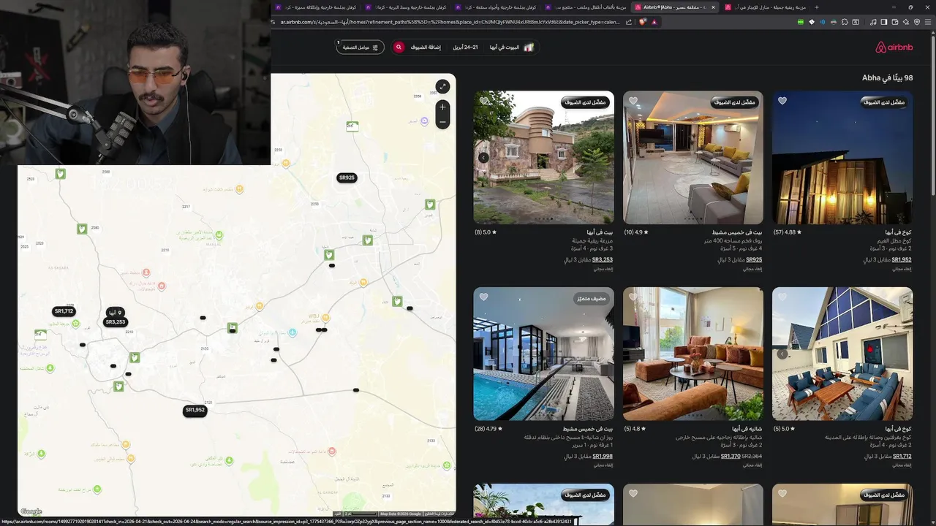Click the مضيف متميز badge on pool listing
This screenshot has width=936, height=526.
click(x=591, y=299)
